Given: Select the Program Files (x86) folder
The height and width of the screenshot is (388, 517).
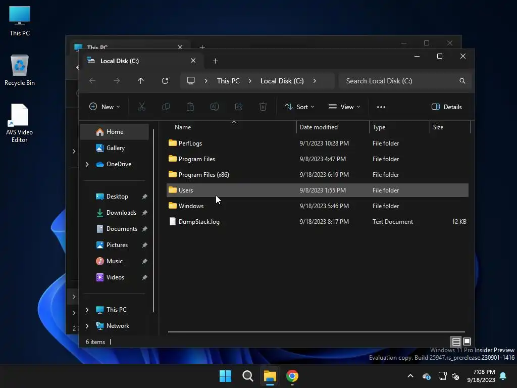Looking at the screenshot, I should coord(317,174).
